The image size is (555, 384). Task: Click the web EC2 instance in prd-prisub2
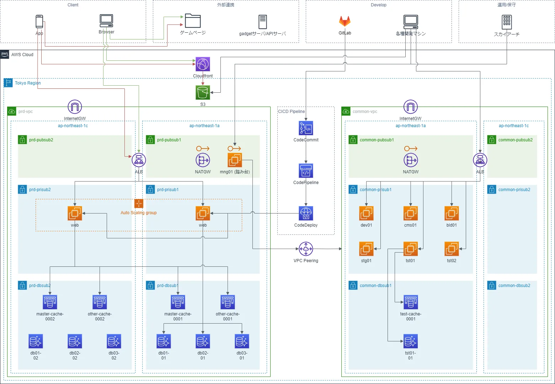tap(75, 213)
